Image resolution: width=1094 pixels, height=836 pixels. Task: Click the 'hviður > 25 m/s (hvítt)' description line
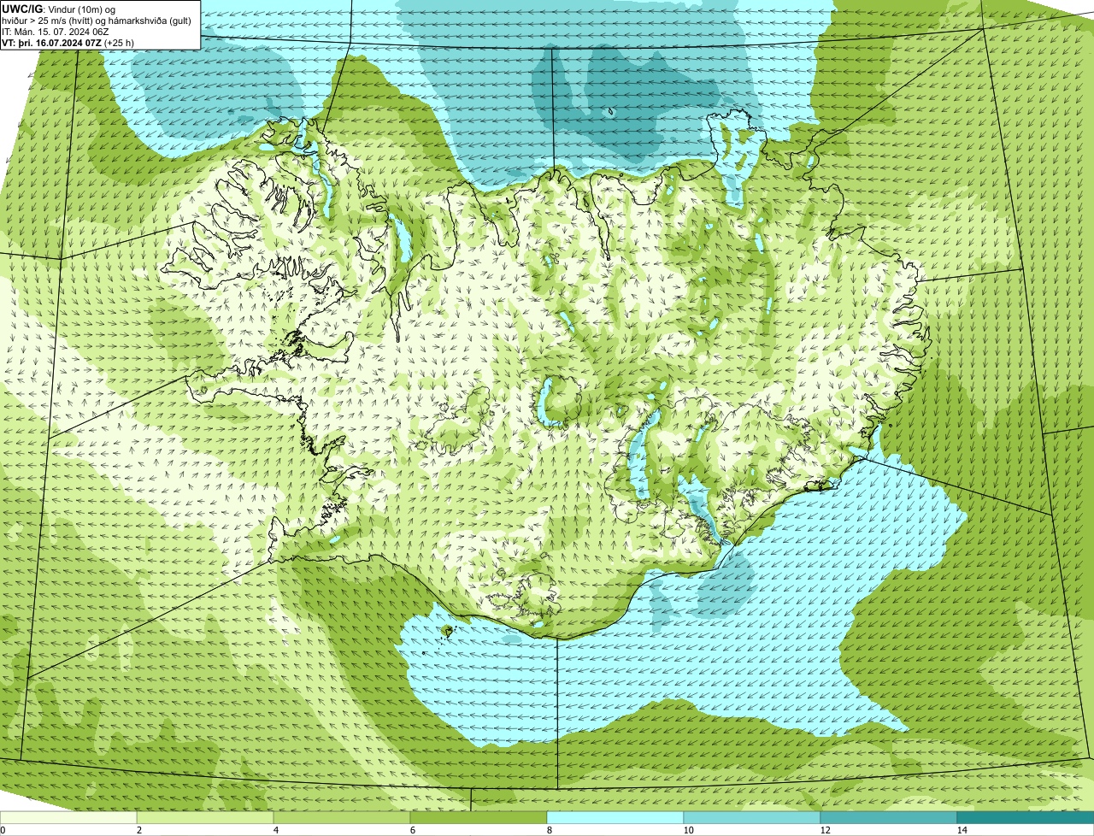[x=96, y=21]
